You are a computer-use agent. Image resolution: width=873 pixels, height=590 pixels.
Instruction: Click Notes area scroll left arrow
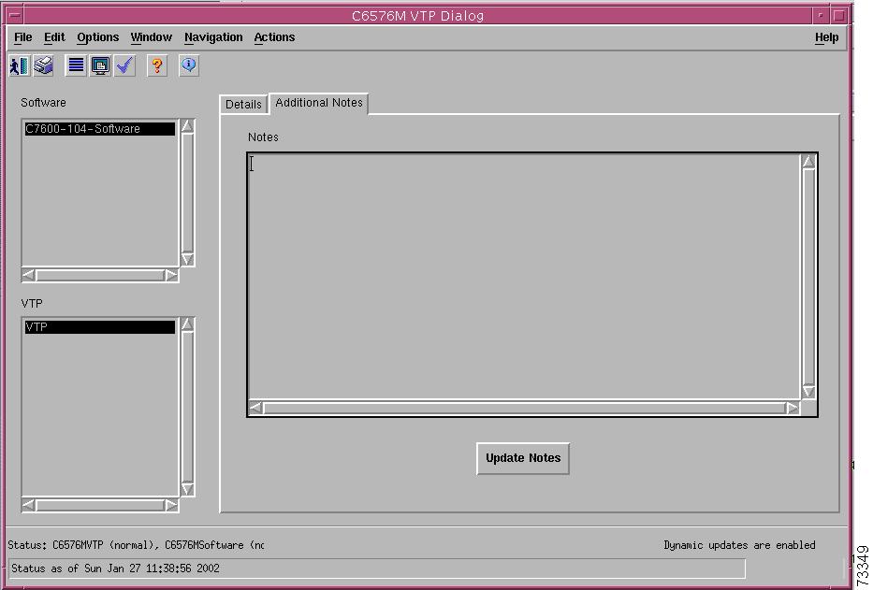(255, 408)
